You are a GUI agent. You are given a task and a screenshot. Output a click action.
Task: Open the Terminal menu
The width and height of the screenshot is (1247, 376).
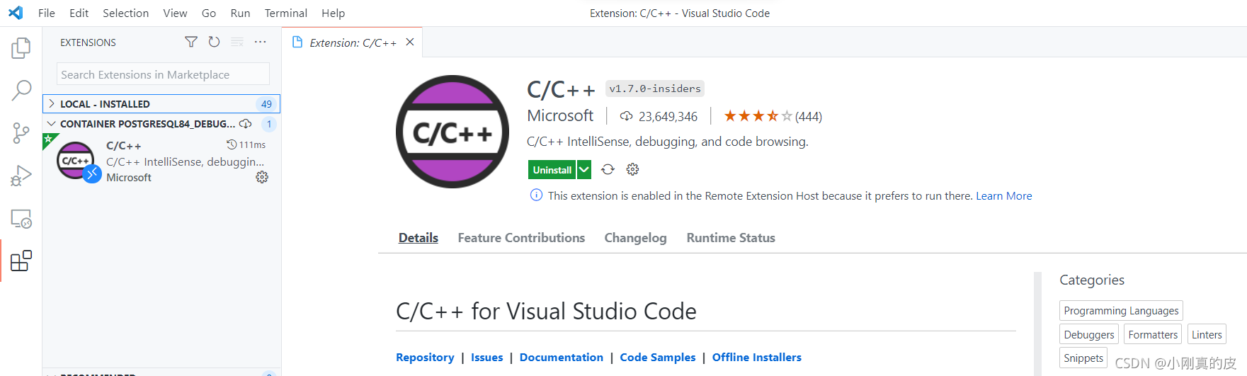point(285,13)
